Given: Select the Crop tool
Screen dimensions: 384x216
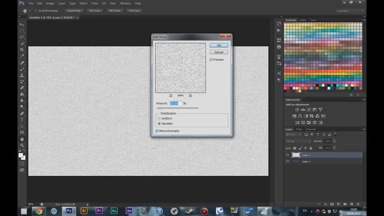Looking at the screenshot, I should [x=22, y=50].
